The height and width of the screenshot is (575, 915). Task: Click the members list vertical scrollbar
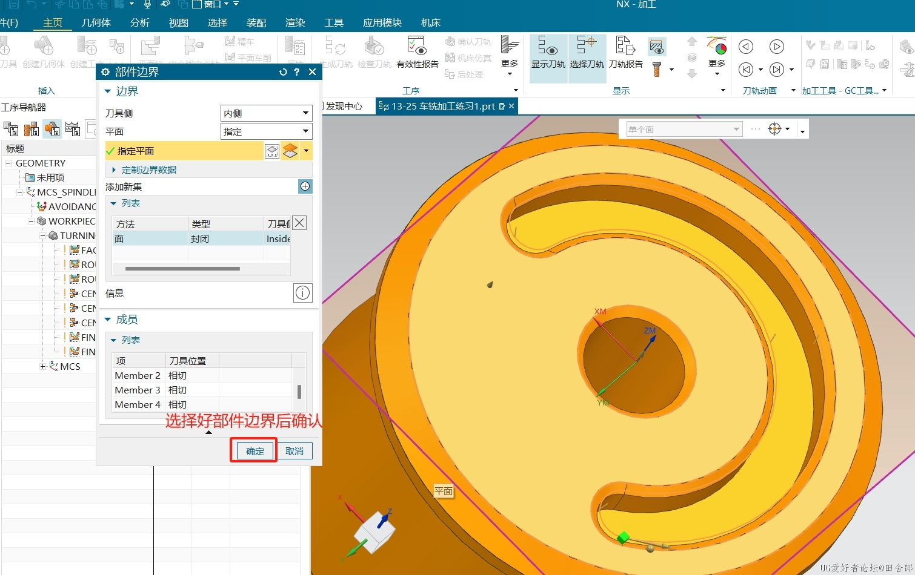[x=299, y=392]
